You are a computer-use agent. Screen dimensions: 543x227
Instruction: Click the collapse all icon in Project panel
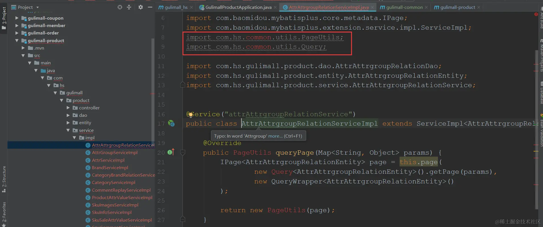pos(129,7)
